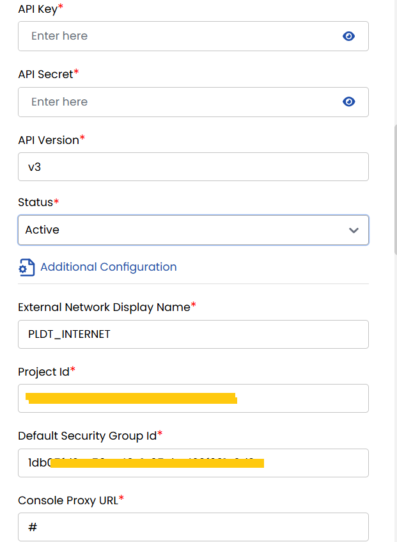Change Status from Active to another option

click(x=193, y=230)
